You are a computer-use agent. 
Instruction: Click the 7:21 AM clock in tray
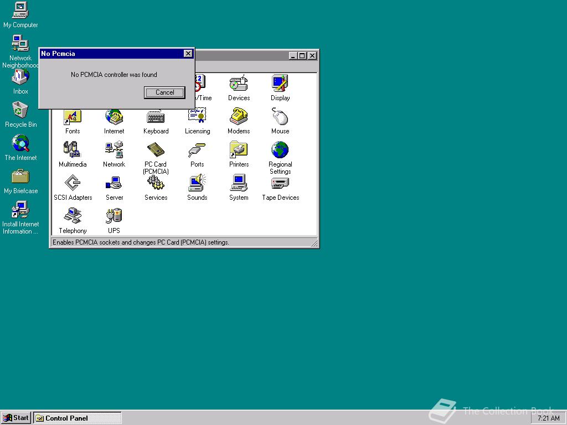[548, 418]
